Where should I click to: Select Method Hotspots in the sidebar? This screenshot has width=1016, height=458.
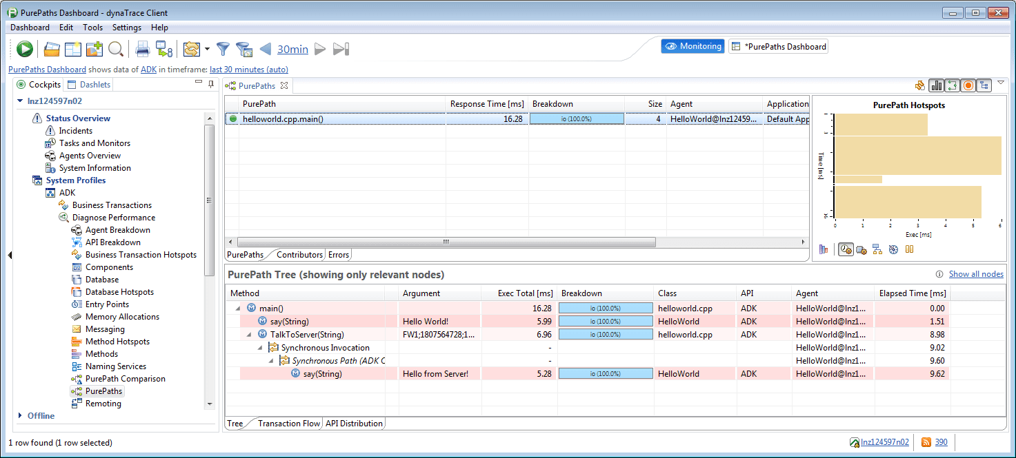point(117,342)
